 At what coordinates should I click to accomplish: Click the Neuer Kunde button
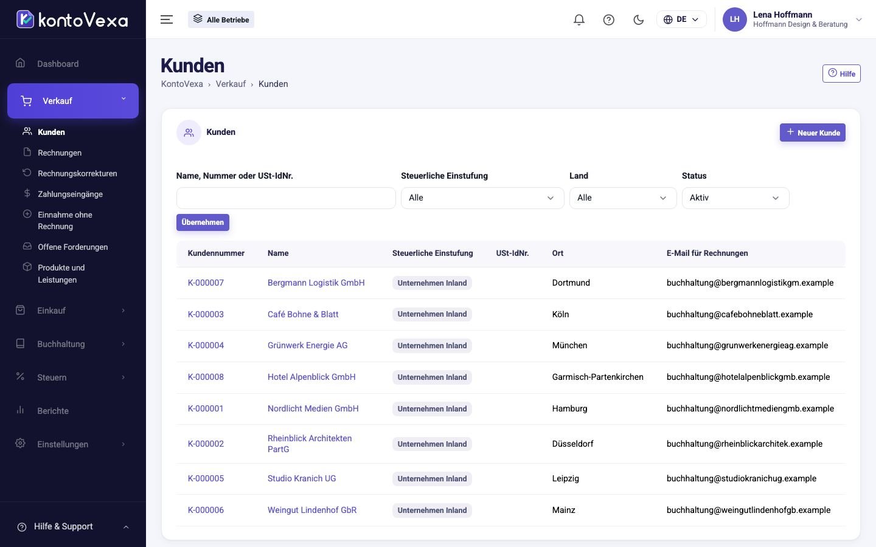coord(813,132)
